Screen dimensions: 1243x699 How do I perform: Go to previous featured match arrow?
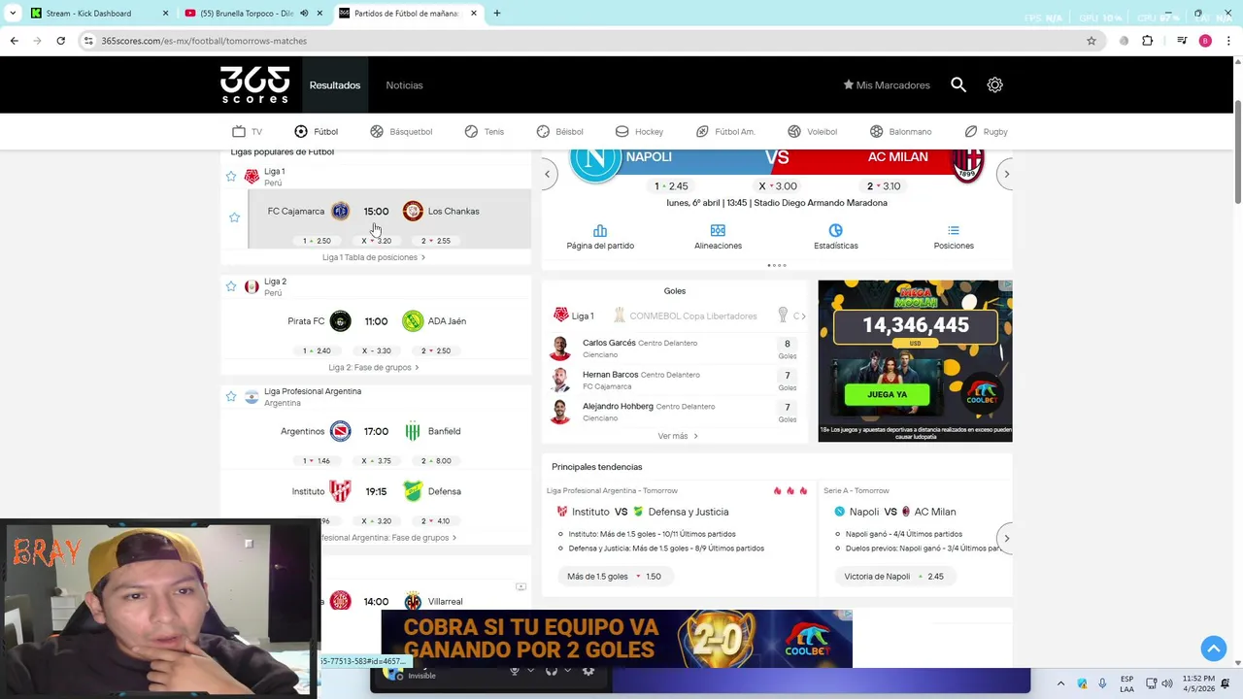(x=547, y=174)
